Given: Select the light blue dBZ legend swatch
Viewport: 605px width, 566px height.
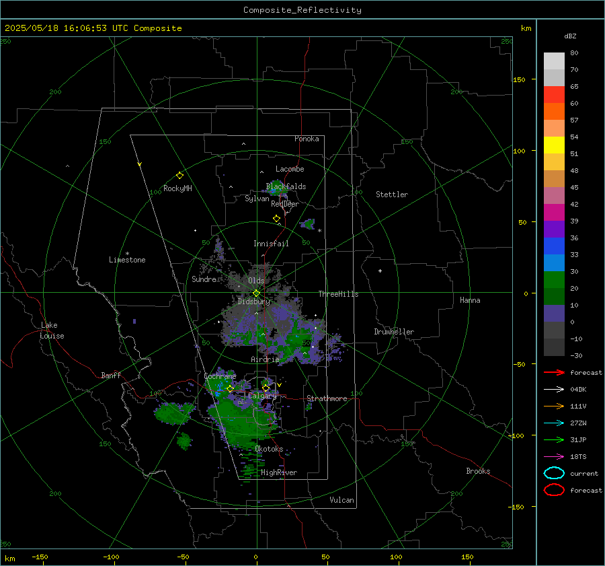Looking at the screenshot, I should 554,262.
